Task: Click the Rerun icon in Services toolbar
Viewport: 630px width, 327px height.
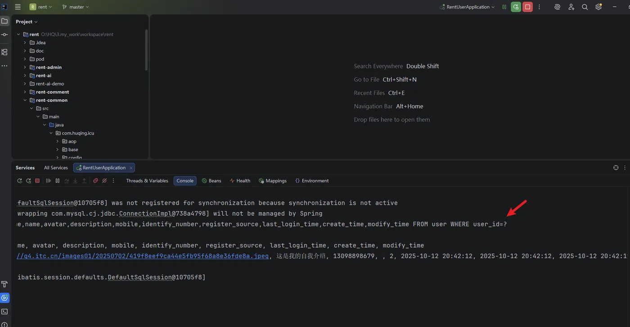Action: coord(19,181)
